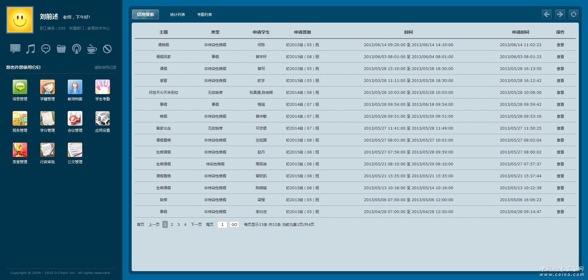Image resolution: width=588 pixels, height=280 pixels.
Task: Focus the page number input field
Action: click(222, 225)
